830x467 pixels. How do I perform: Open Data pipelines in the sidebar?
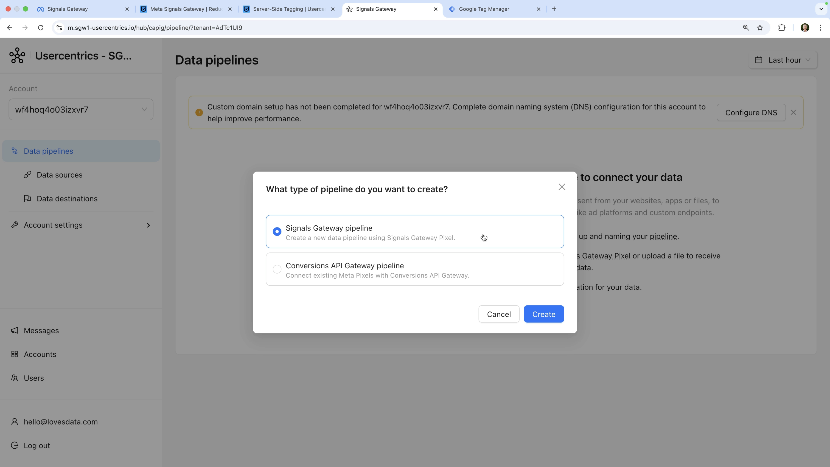pyautogui.click(x=81, y=151)
